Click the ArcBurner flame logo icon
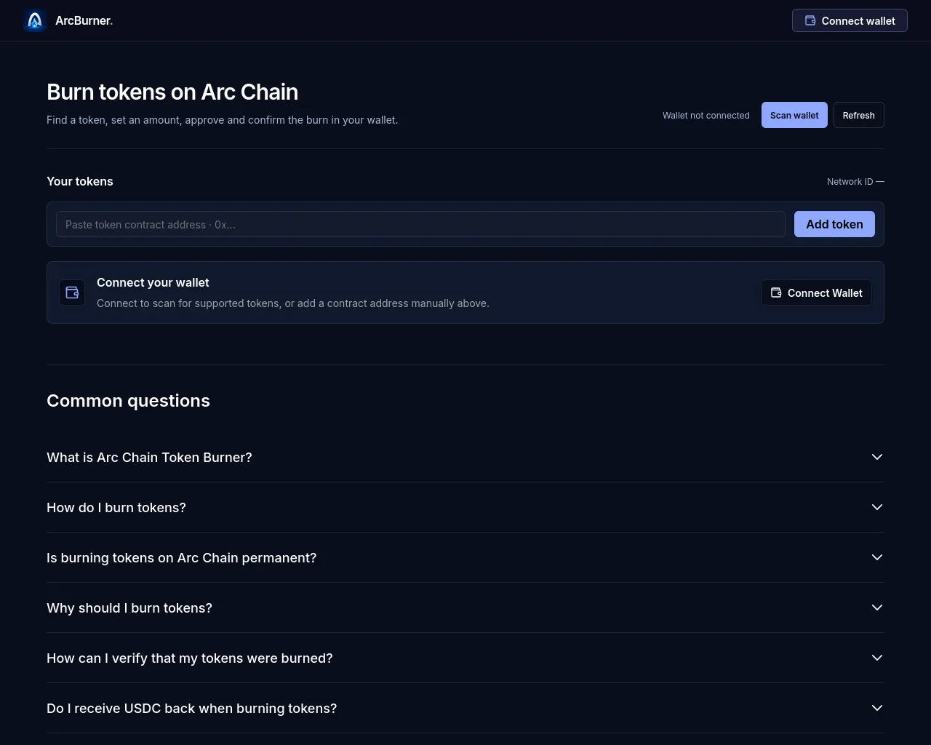The height and width of the screenshot is (745, 931). (35, 20)
